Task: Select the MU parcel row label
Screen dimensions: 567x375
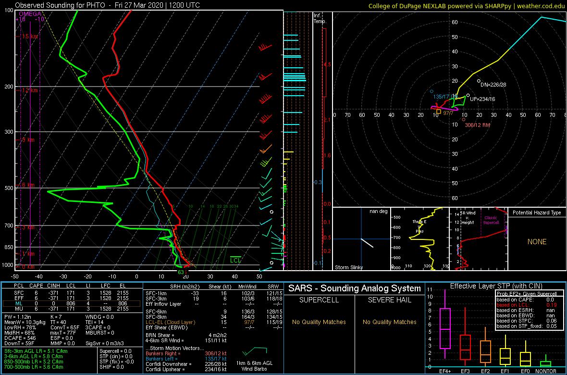Action: [x=20, y=310]
